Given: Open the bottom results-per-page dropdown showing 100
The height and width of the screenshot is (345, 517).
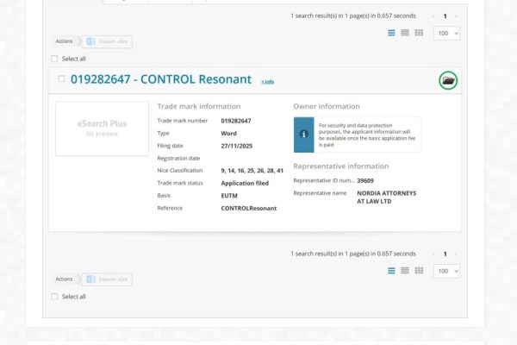Looking at the screenshot, I should click(446, 271).
